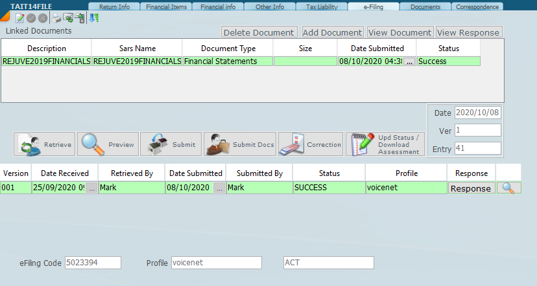Click the eFiling Code input field
This screenshot has width=537, height=286.
93,263
